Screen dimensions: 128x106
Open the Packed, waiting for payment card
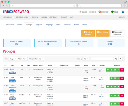(x=48, y=43)
